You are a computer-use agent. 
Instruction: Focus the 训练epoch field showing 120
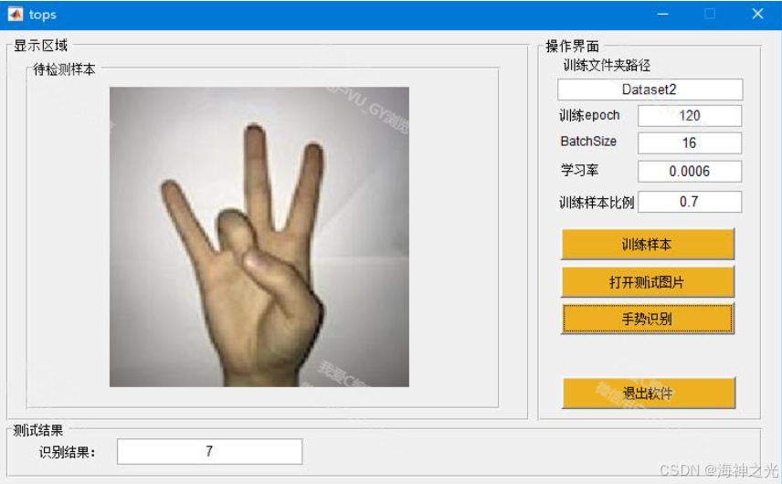tap(689, 116)
